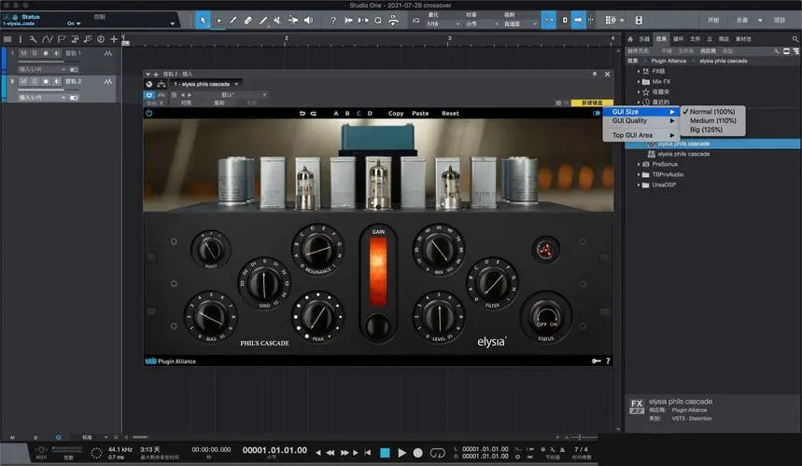Image resolution: width=802 pixels, height=466 pixels.
Task: Open the GUI Quality submenu
Action: click(641, 121)
